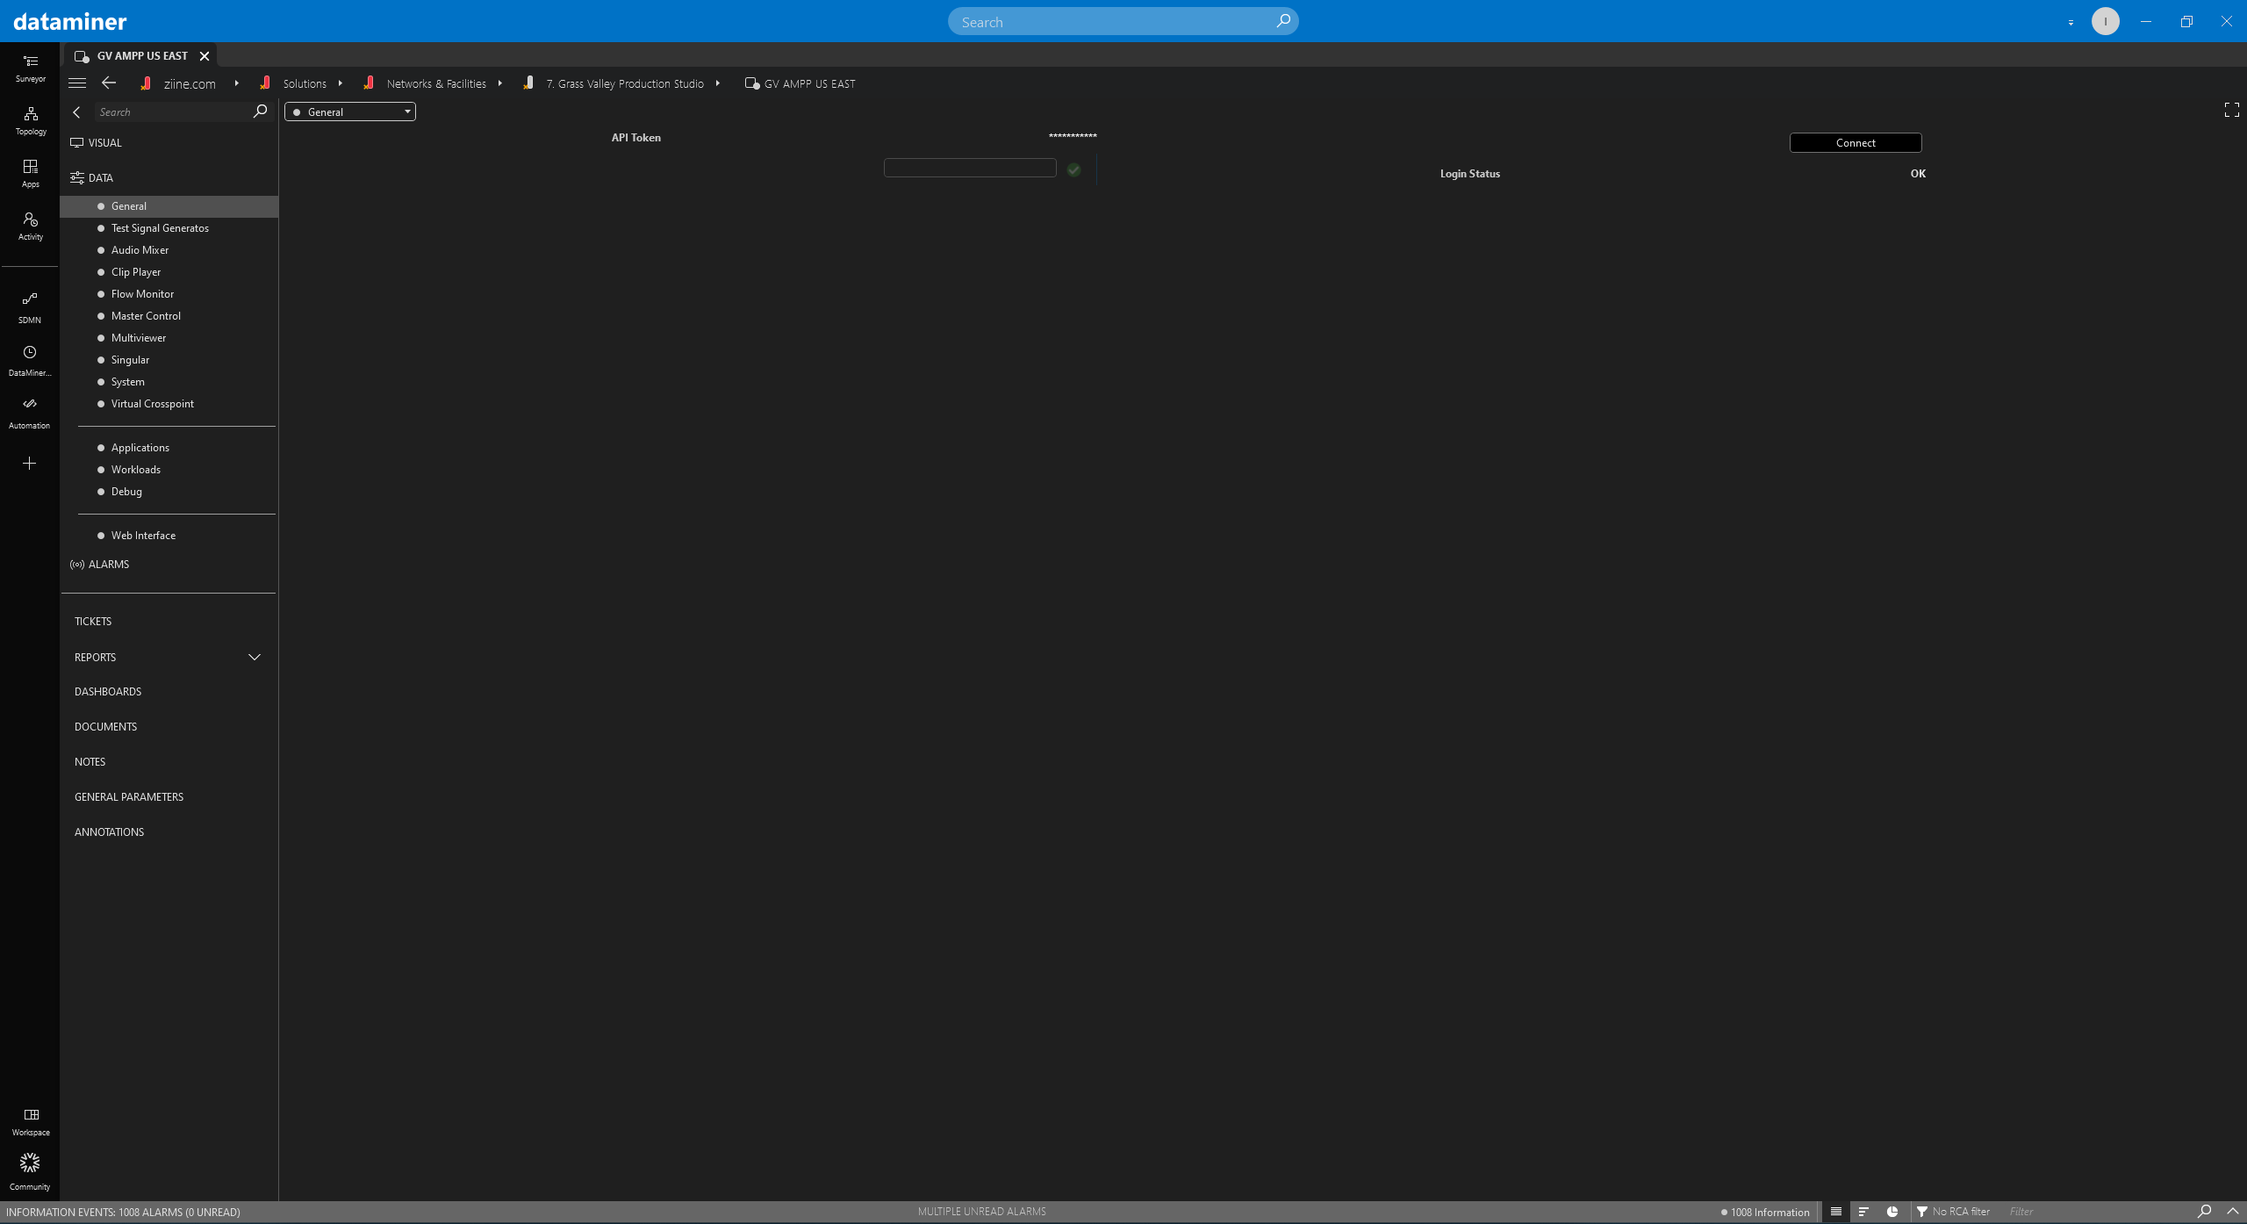Click the back arrow in the breadcrumb bar
This screenshot has height=1224, width=2247.
click(x=109, y=83)
